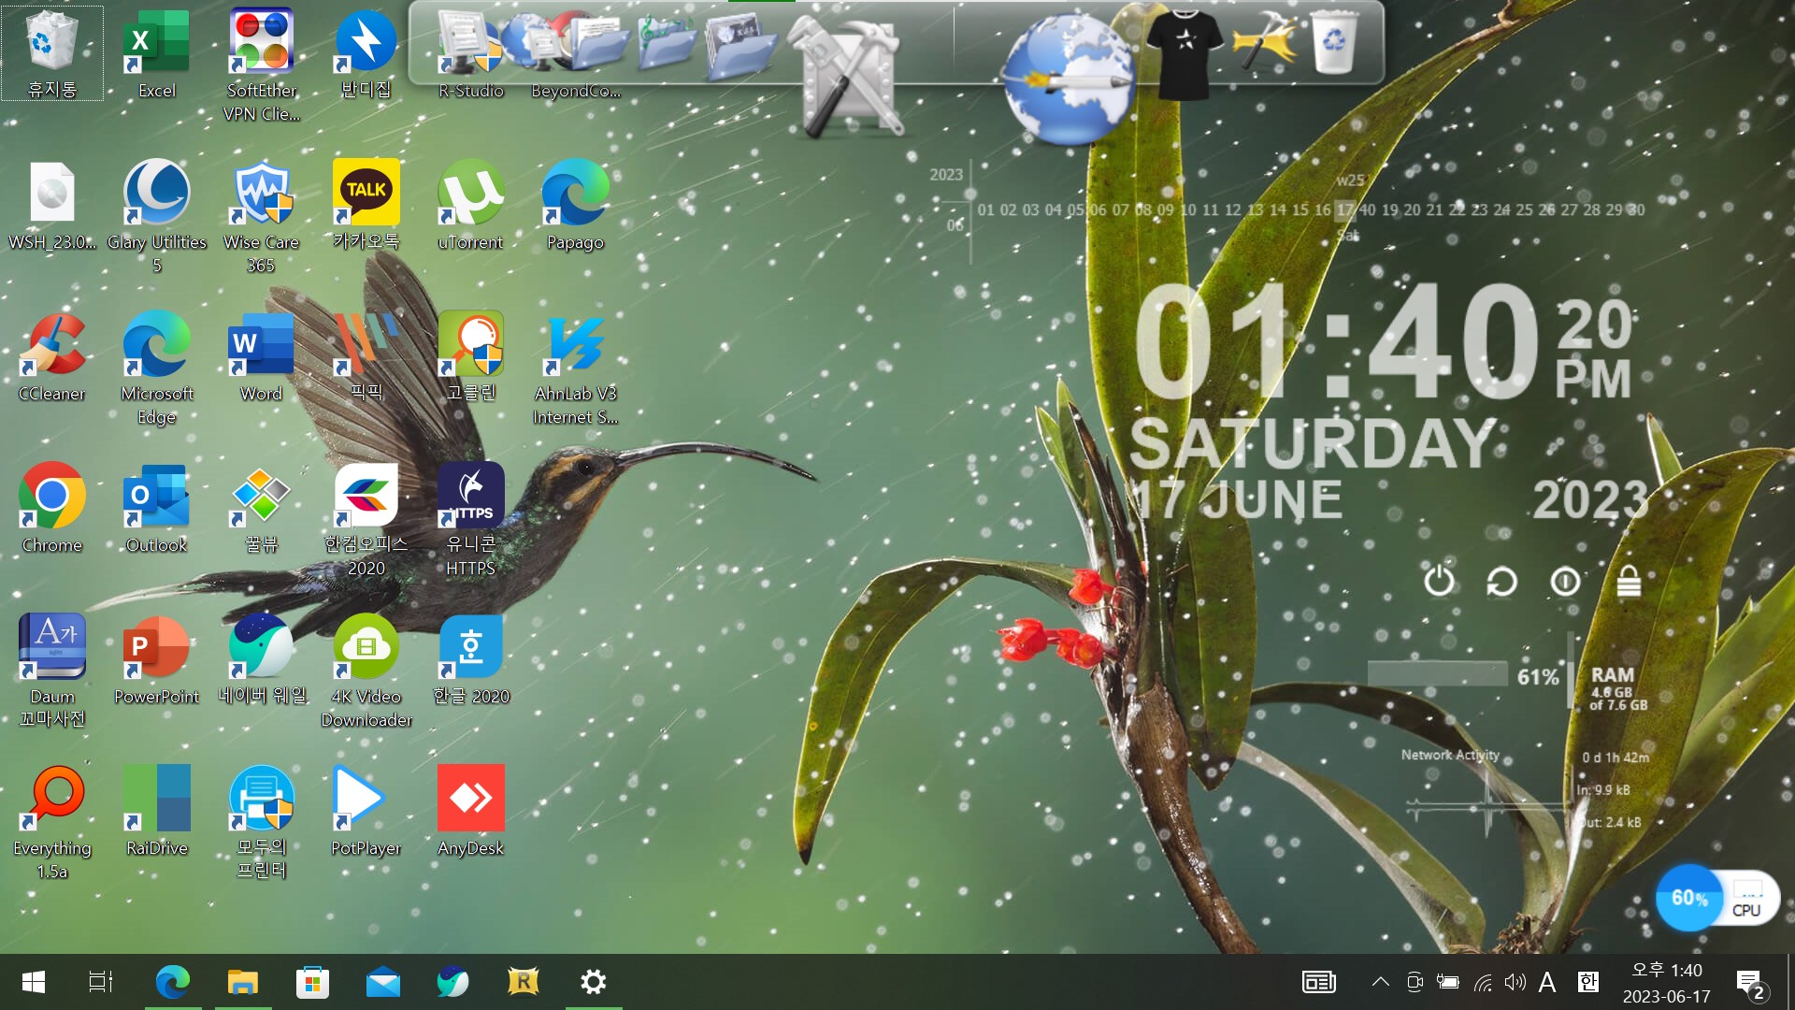
Task: Open the PowerPoint desktop shortcut
Action: pyautogui.click(x=156, y=660)
